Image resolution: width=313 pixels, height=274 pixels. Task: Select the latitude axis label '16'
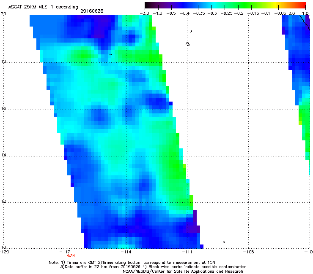click(3, 109)
